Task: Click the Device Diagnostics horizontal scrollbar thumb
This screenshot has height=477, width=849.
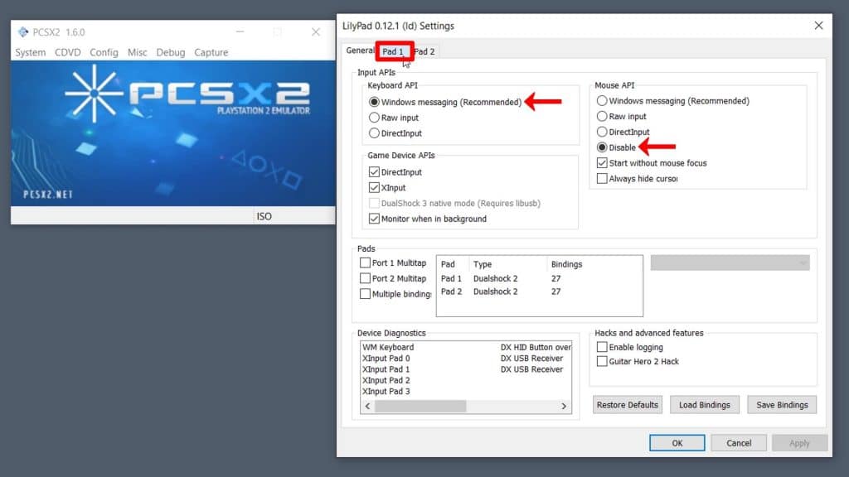Action: coord(420,406)
